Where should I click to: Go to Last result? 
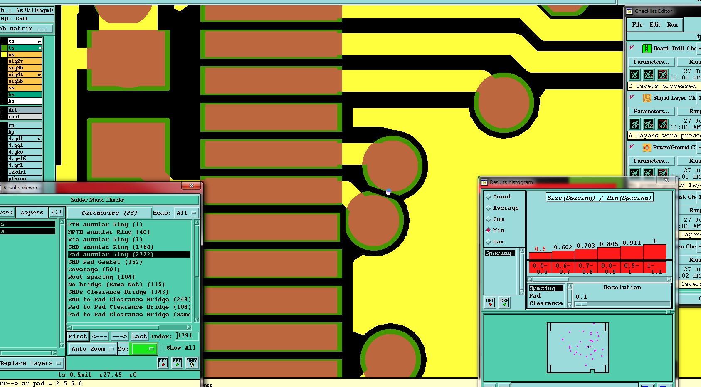pyautogui.click(x=139, y=336)
